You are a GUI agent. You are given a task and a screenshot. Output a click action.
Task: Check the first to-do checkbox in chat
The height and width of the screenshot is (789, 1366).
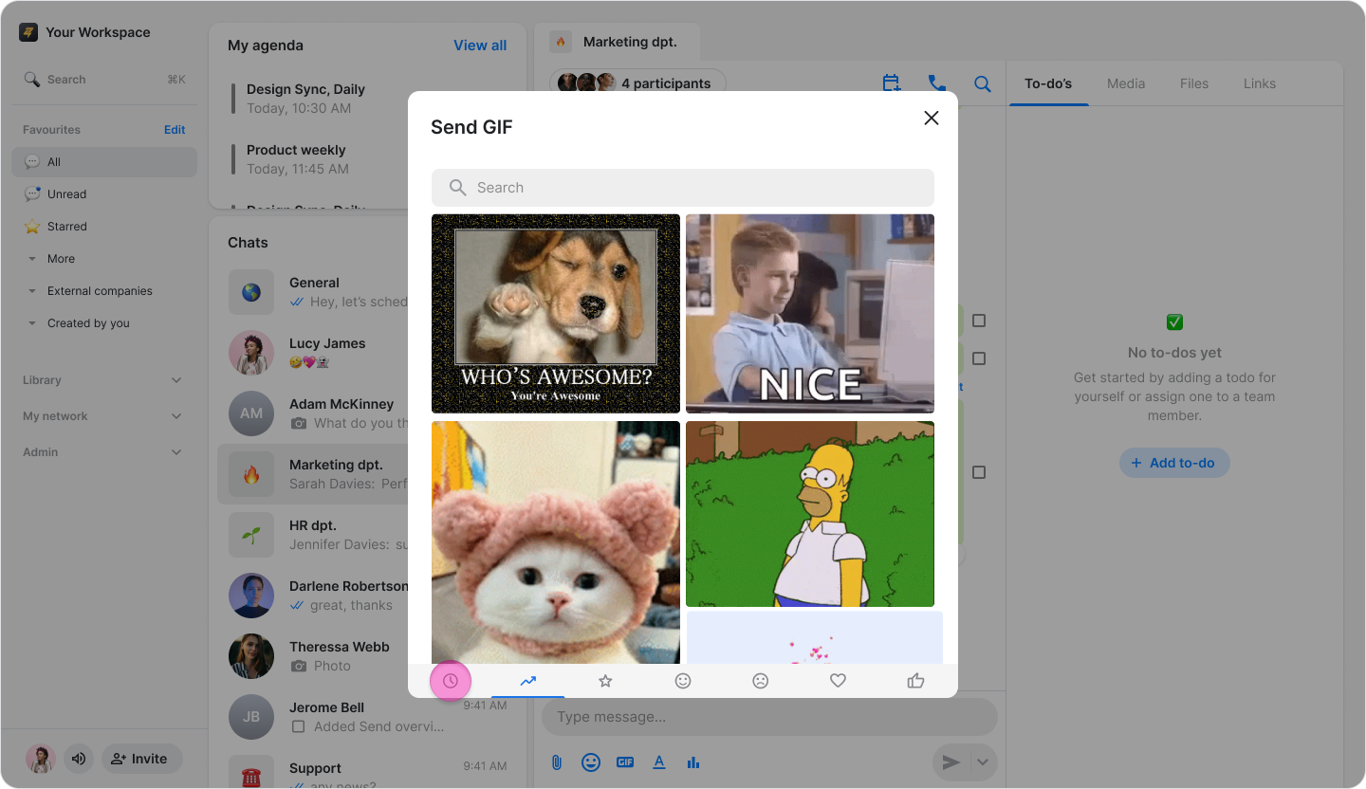pos(979,321)
